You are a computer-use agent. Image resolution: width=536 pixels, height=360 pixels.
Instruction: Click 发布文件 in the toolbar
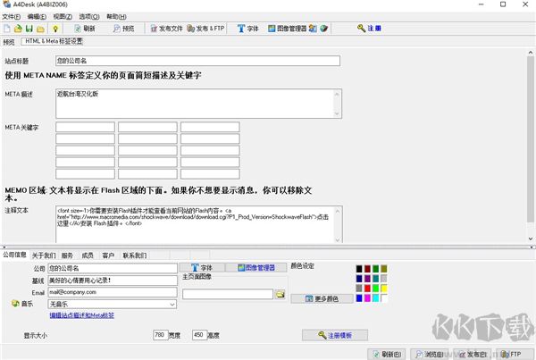[166, 29]
